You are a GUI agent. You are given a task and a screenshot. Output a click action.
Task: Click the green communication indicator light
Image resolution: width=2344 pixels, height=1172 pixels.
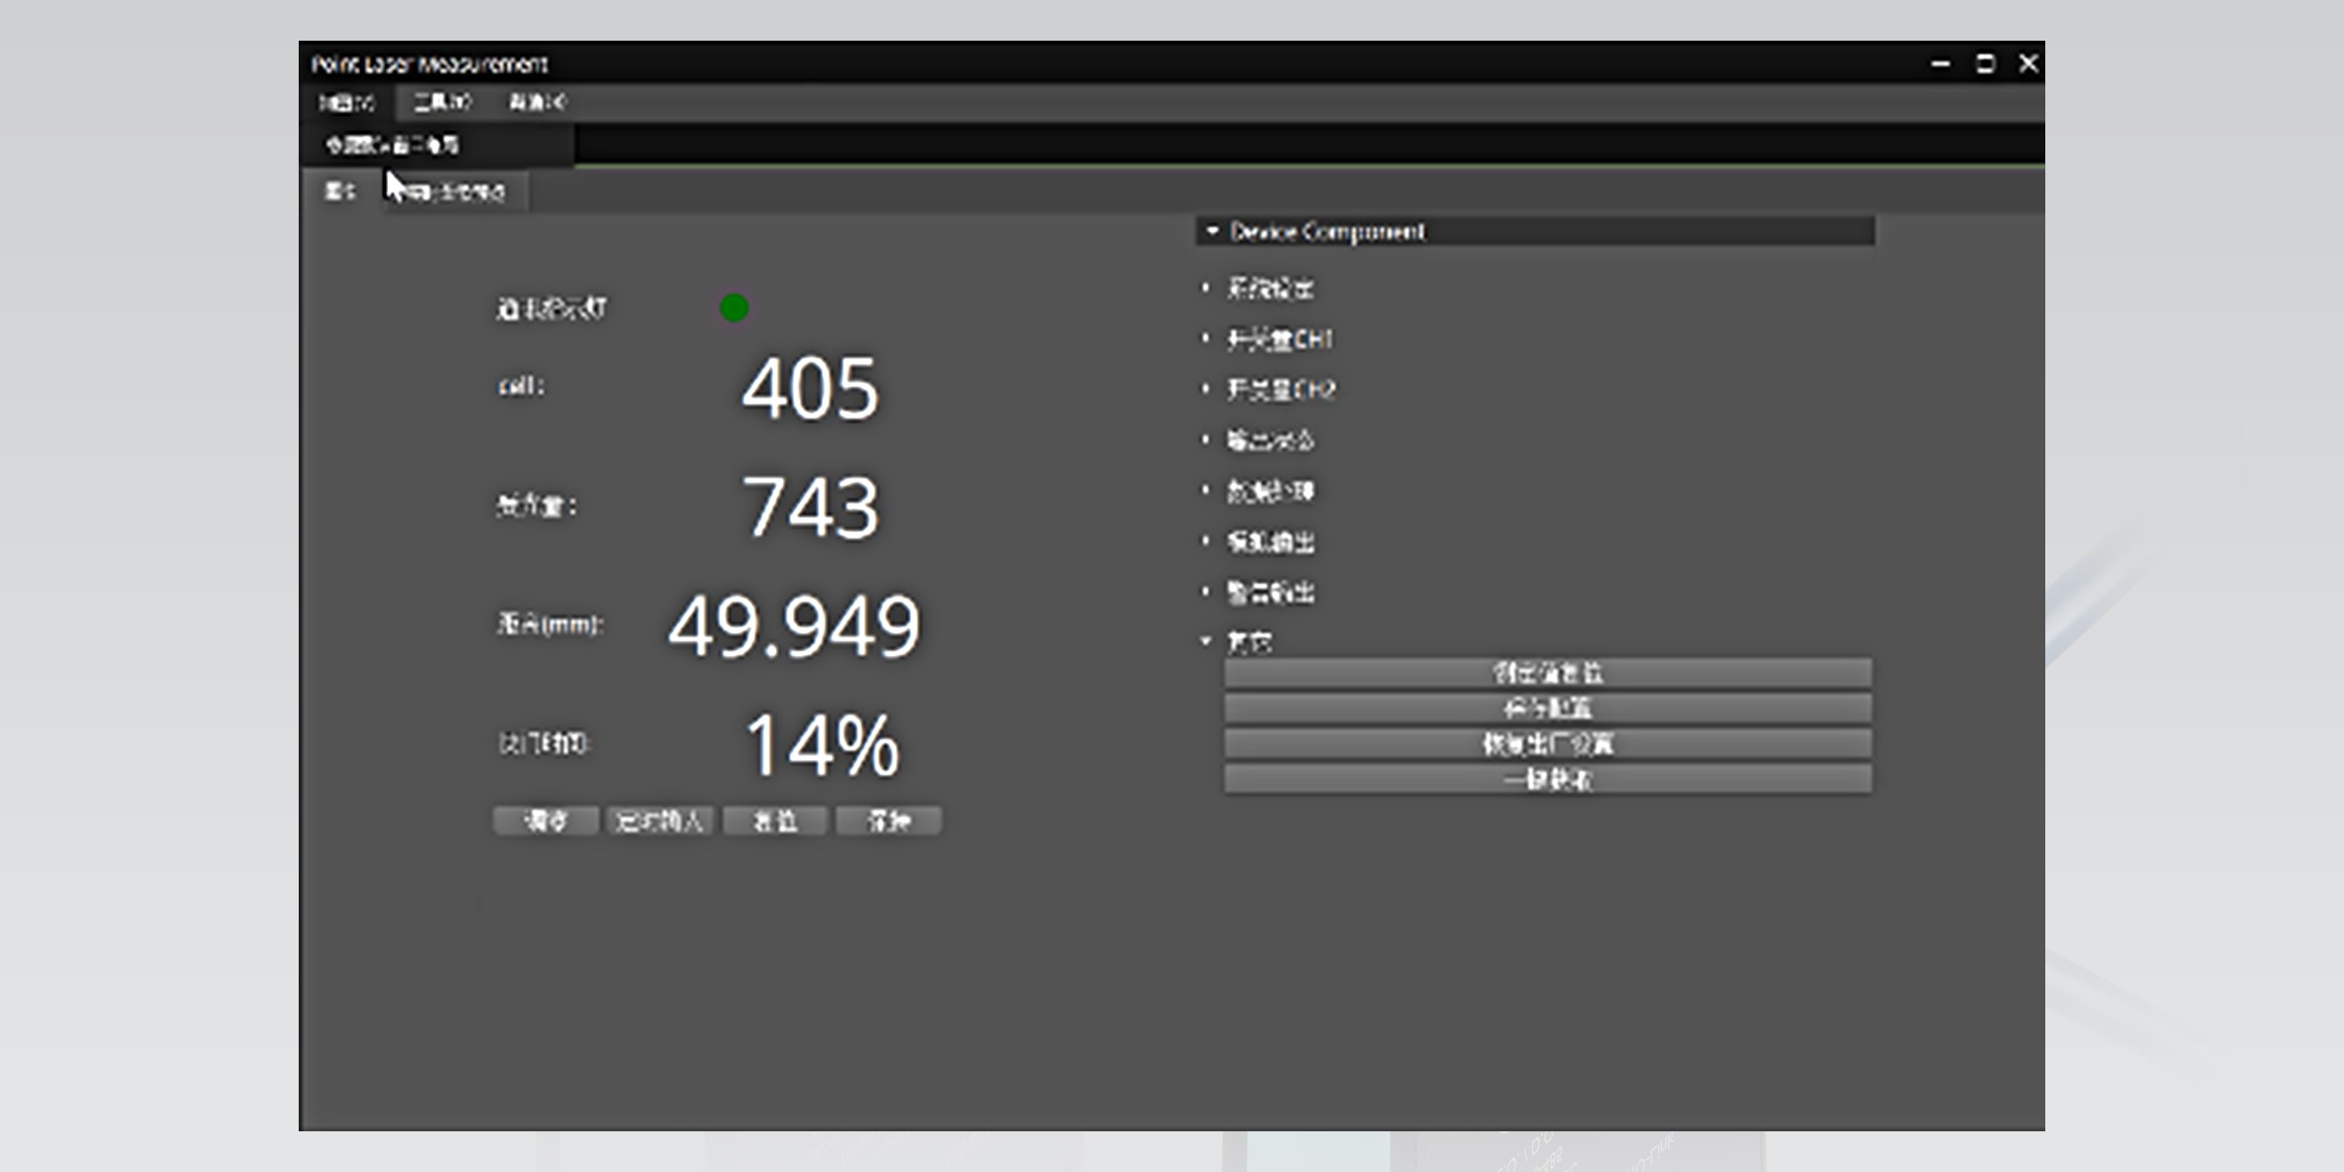click(x=733, y=309)
